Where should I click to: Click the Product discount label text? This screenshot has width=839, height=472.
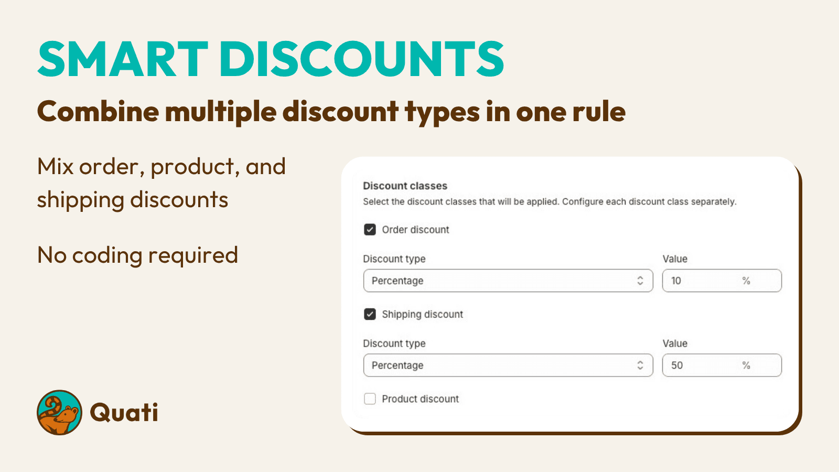coord(420,399)
